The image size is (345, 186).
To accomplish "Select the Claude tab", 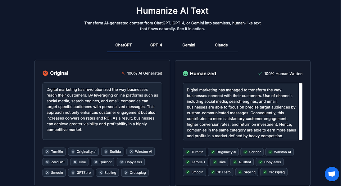I will [221, 45].
